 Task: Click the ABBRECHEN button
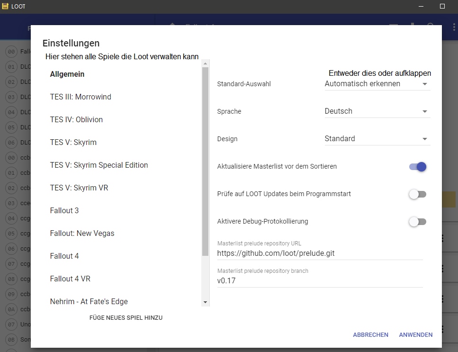pos(370,335)
